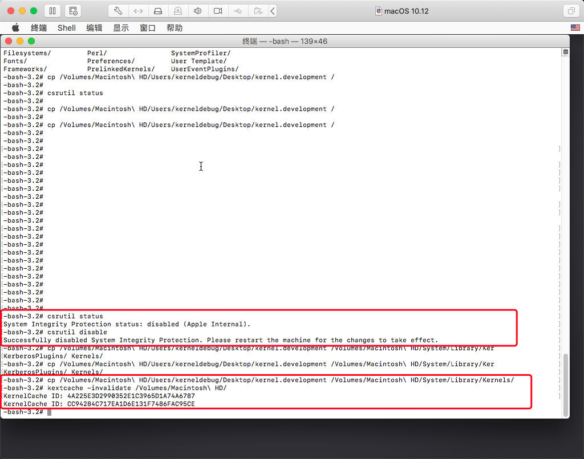The width and height of the screenshot is (584, 459).
Task: Click the USB device icon
Action: point(238,11)
